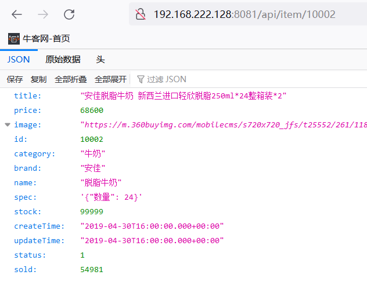Viewport: 367px width, 286px height.
Task: Select the brand value "安佳"
Action: pos(93,168)
